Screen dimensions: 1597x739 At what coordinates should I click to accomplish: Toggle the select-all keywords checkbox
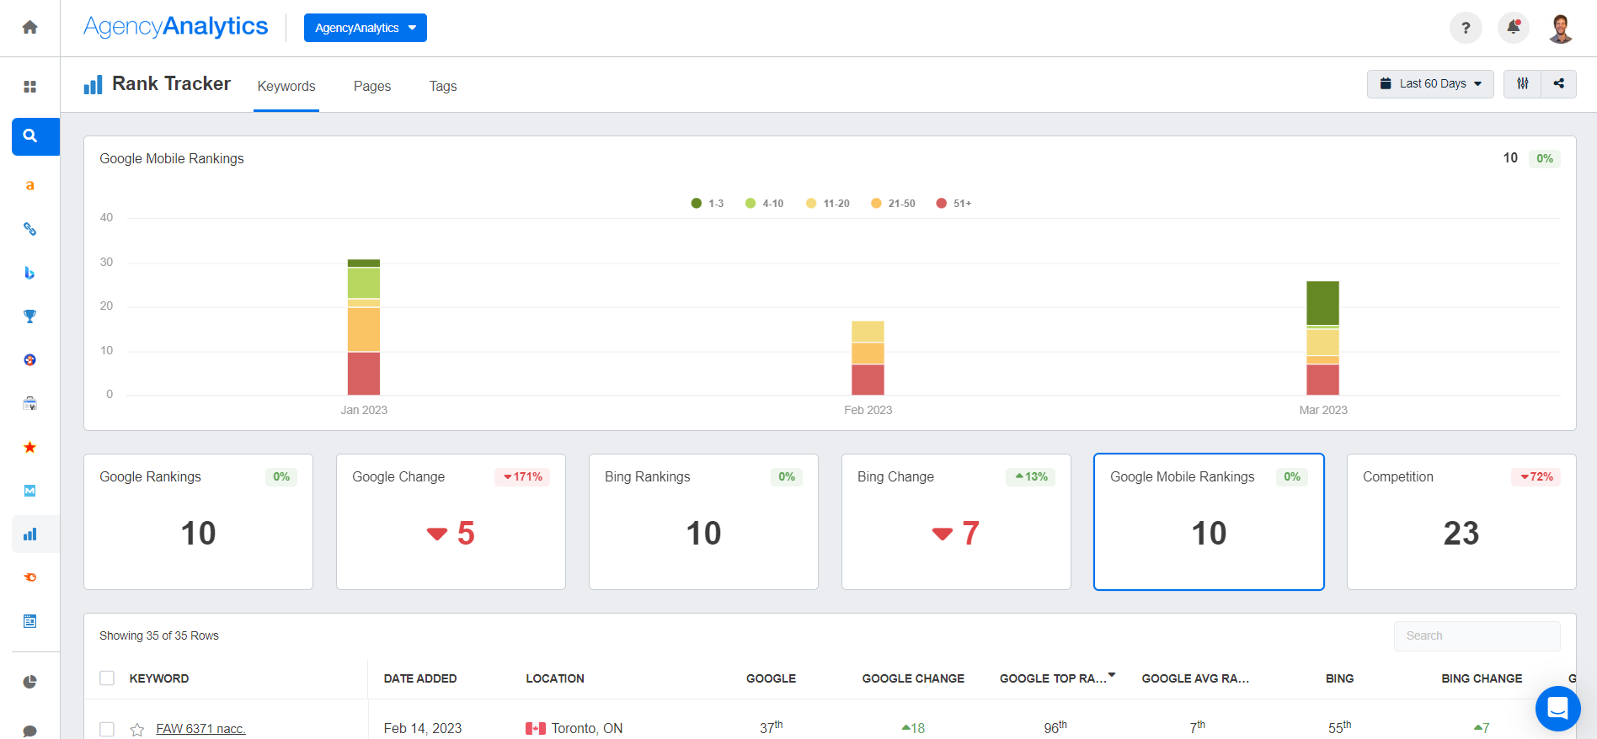107,678
